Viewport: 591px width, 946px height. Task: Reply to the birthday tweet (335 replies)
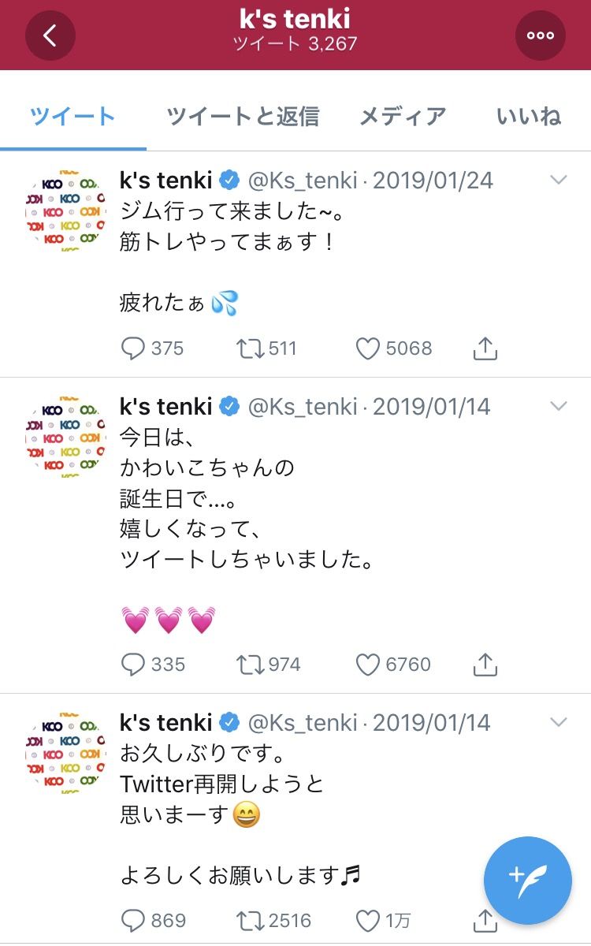(x=135, y=665)
